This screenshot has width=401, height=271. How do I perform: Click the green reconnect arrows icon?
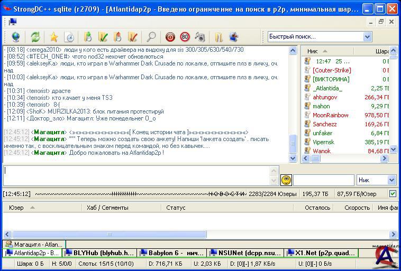35,37
